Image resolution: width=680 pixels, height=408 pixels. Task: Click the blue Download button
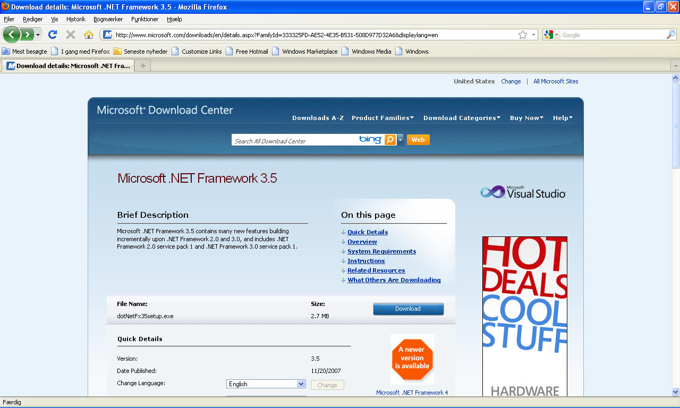(x=408, y=309)
